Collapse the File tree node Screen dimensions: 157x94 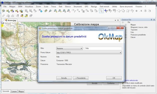(123, 22)
